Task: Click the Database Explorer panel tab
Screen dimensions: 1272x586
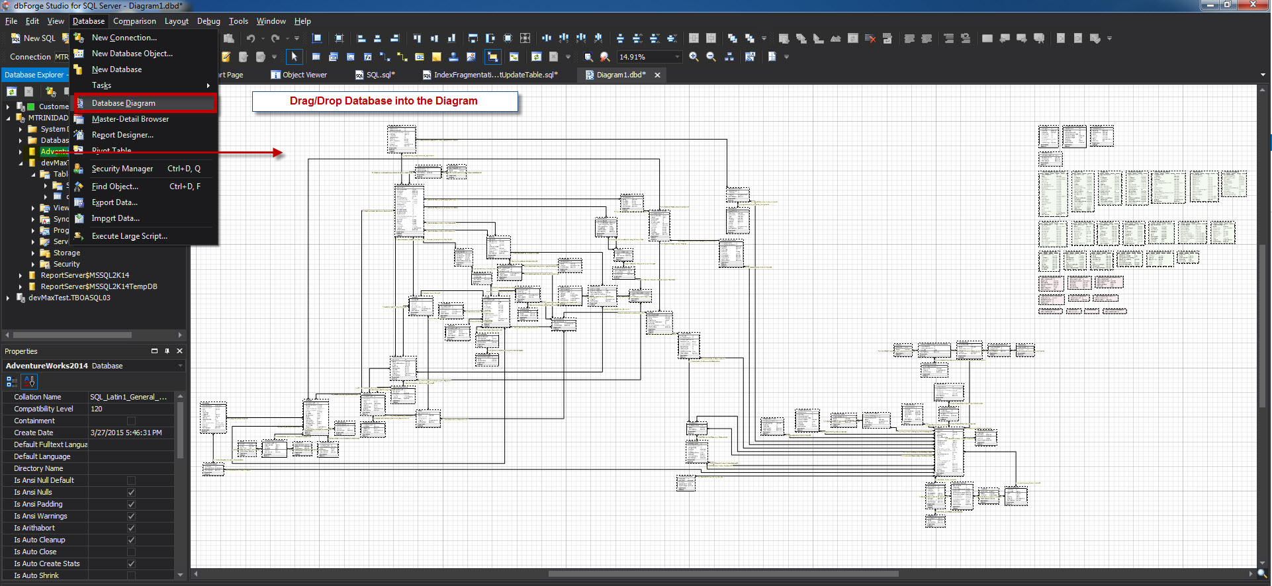Action: (x=35, y=75)
